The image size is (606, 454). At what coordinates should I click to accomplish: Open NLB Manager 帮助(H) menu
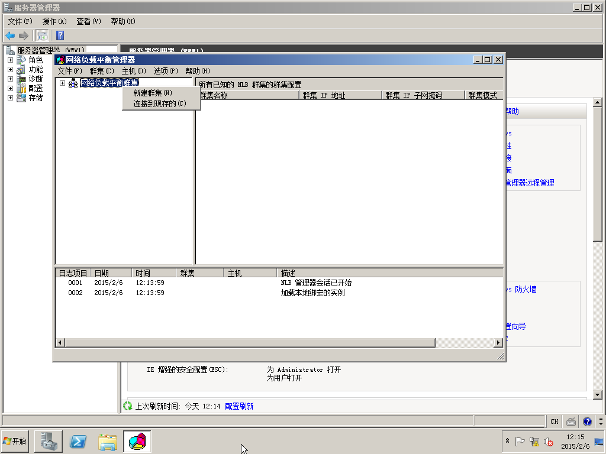[198, 71]
